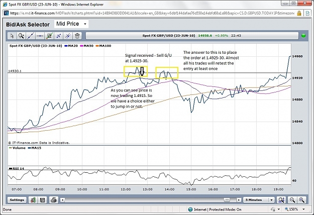Open the arrow beside the privacy icon

[x=278, y=209]
